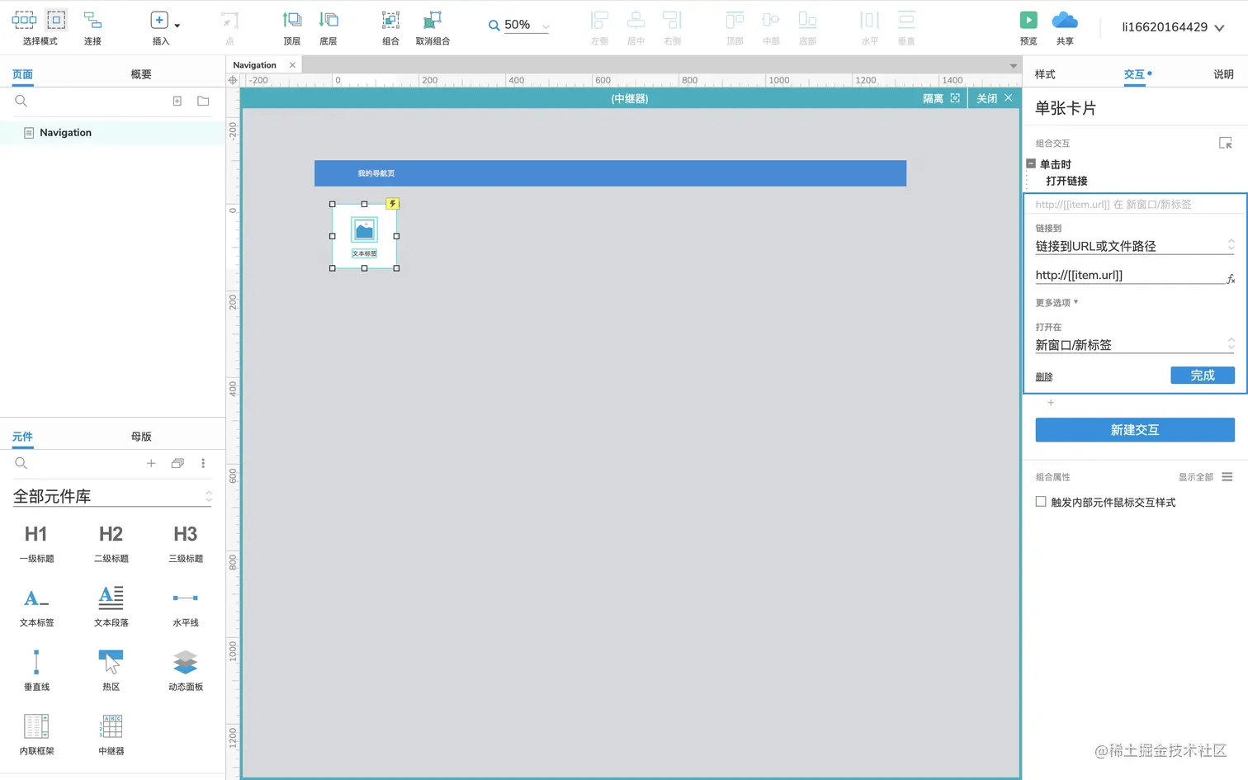
Task: Click the lightning interaction badge on card
Action: 393,204
